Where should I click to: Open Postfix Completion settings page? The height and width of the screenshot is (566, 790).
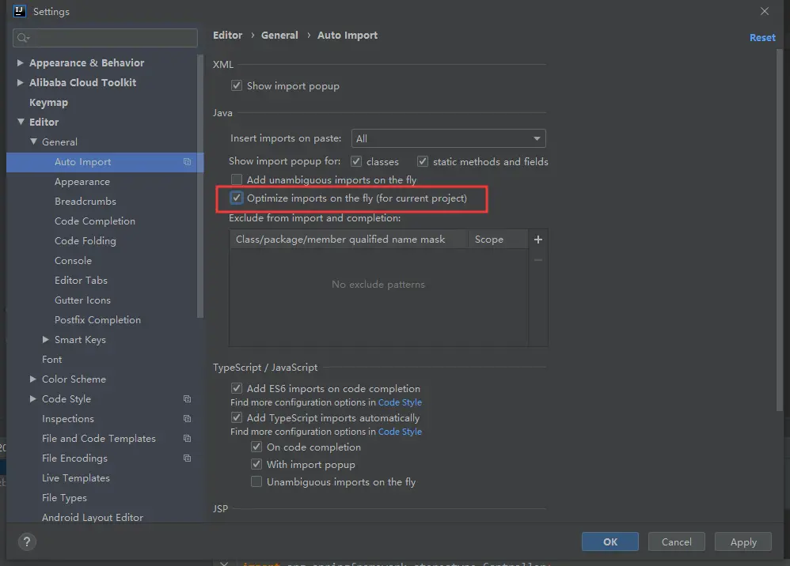(97, 320)
